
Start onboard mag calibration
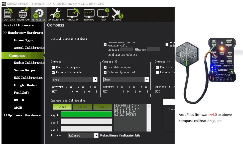coord(62,107)
